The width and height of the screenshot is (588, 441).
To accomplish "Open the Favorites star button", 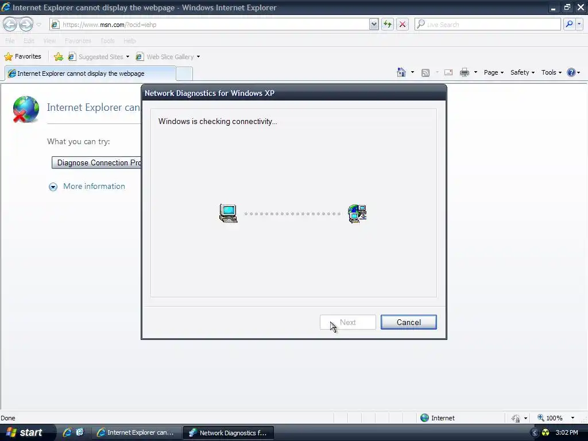I will click(x=22, y=56).
